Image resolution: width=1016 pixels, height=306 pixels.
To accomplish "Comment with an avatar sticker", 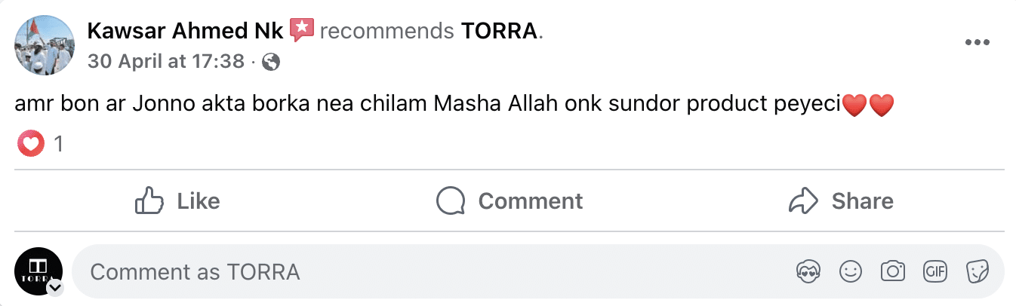I will 808,271.
